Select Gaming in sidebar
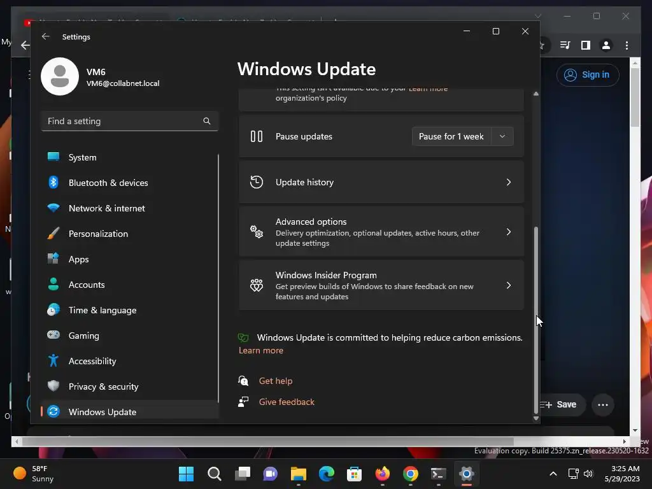652x489 pixels. tap(130, 335)
